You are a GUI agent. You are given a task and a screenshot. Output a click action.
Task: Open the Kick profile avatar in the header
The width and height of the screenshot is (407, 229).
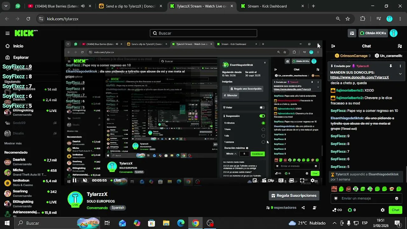[394, 33]
